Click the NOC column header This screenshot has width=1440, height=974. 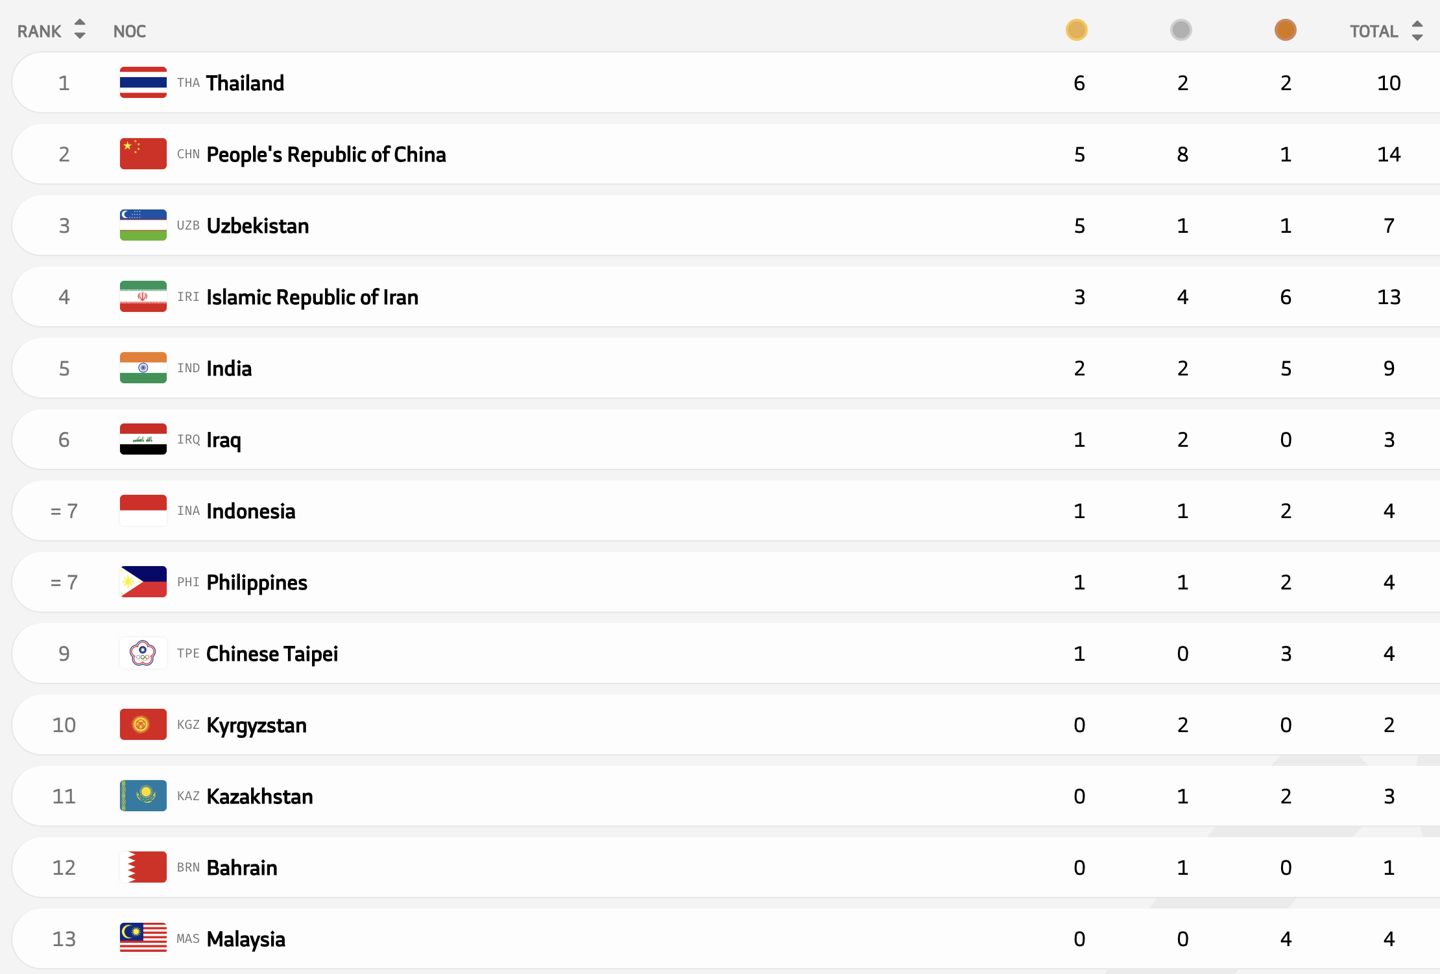coord(129,31)
